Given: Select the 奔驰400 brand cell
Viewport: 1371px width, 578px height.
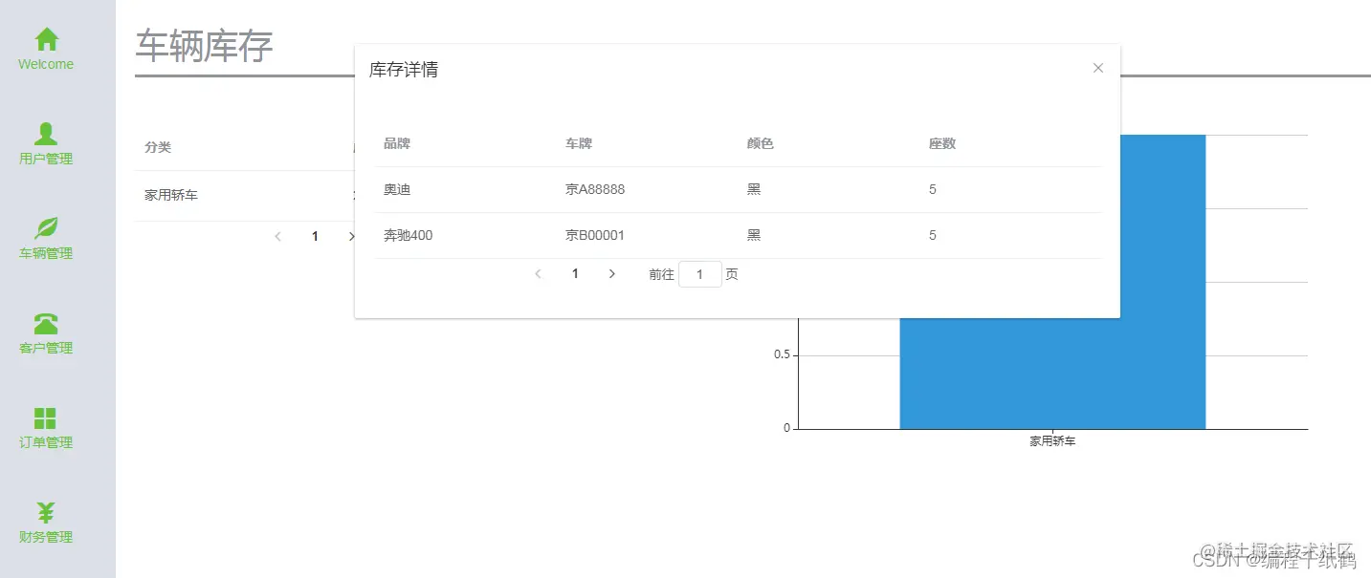Looking at the screenshot, I should coord(408,235).
